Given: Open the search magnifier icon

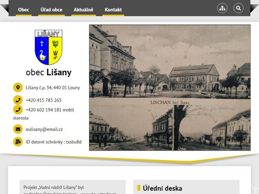Looking at the screenshot, I should coord(238,8).
